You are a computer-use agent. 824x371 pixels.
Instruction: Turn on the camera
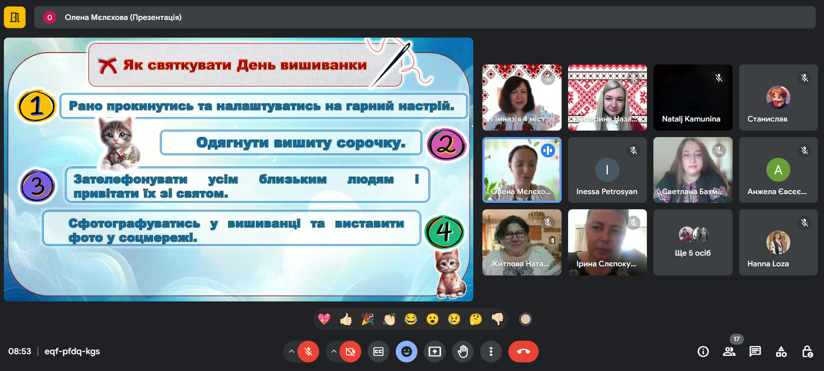(x=350, y=352)
